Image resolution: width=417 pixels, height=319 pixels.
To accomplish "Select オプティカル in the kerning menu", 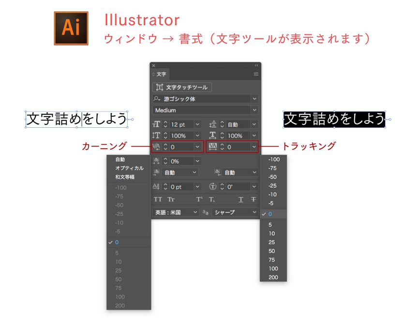I will tap(129, 168).
